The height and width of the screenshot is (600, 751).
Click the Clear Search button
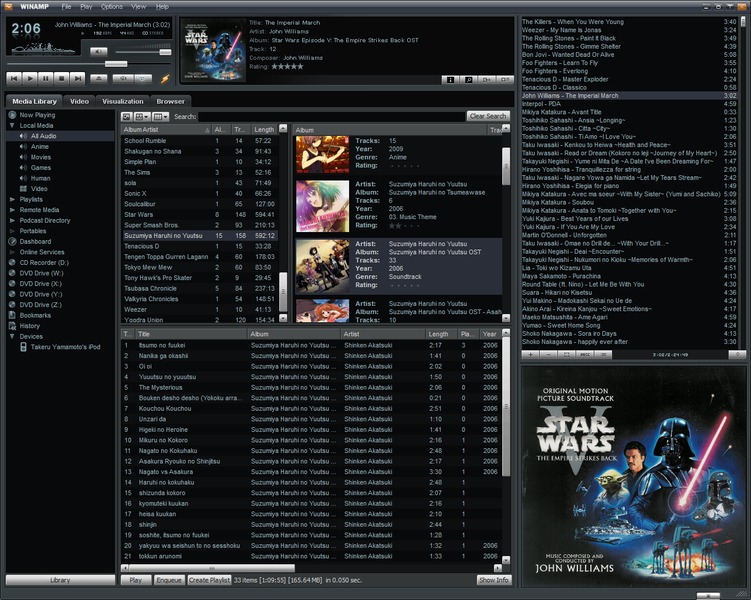[x=488, y=116]
